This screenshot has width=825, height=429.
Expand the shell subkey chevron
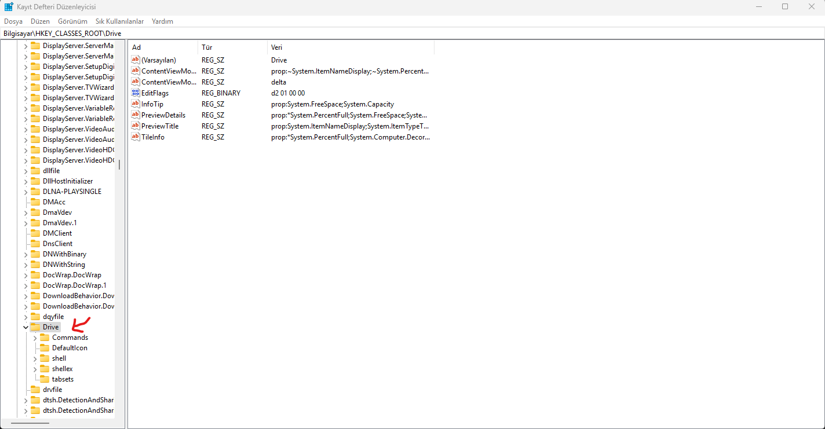pyautogui.click(x=35, y=358)
